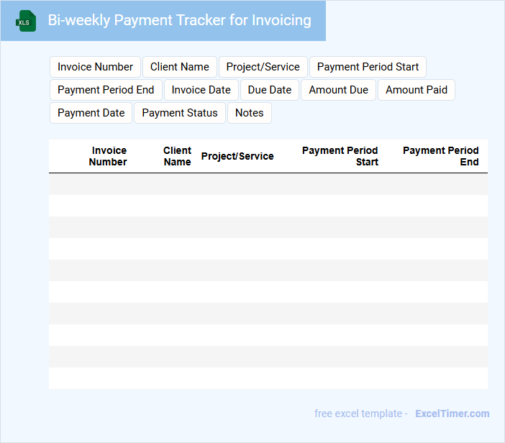Select the Client Name tag
This screenshot has width=505, height=443.
[x=179, y=67]
